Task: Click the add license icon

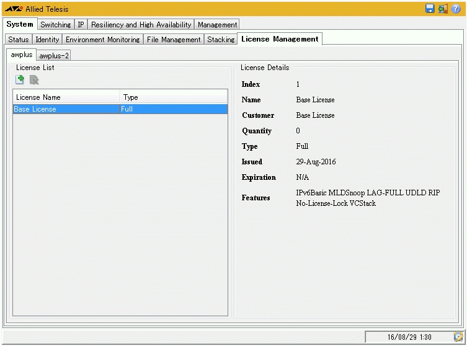Action: [x=20, y=79]
